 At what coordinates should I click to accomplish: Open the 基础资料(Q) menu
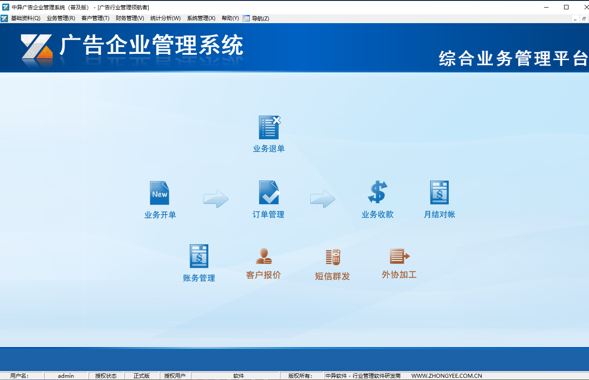click(x=25, y=18)
